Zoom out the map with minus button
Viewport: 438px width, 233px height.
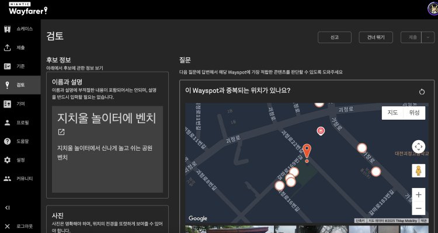(x=419, y=208)
